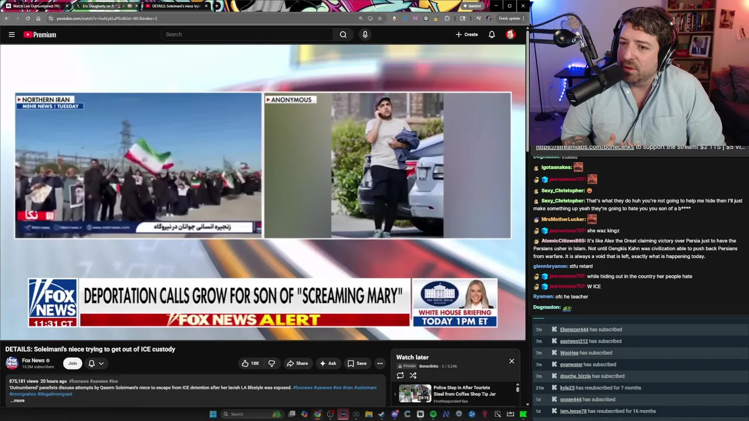Dislike the video with thumbs down
The height and width of the screenshot is (421, 749).
272,364
